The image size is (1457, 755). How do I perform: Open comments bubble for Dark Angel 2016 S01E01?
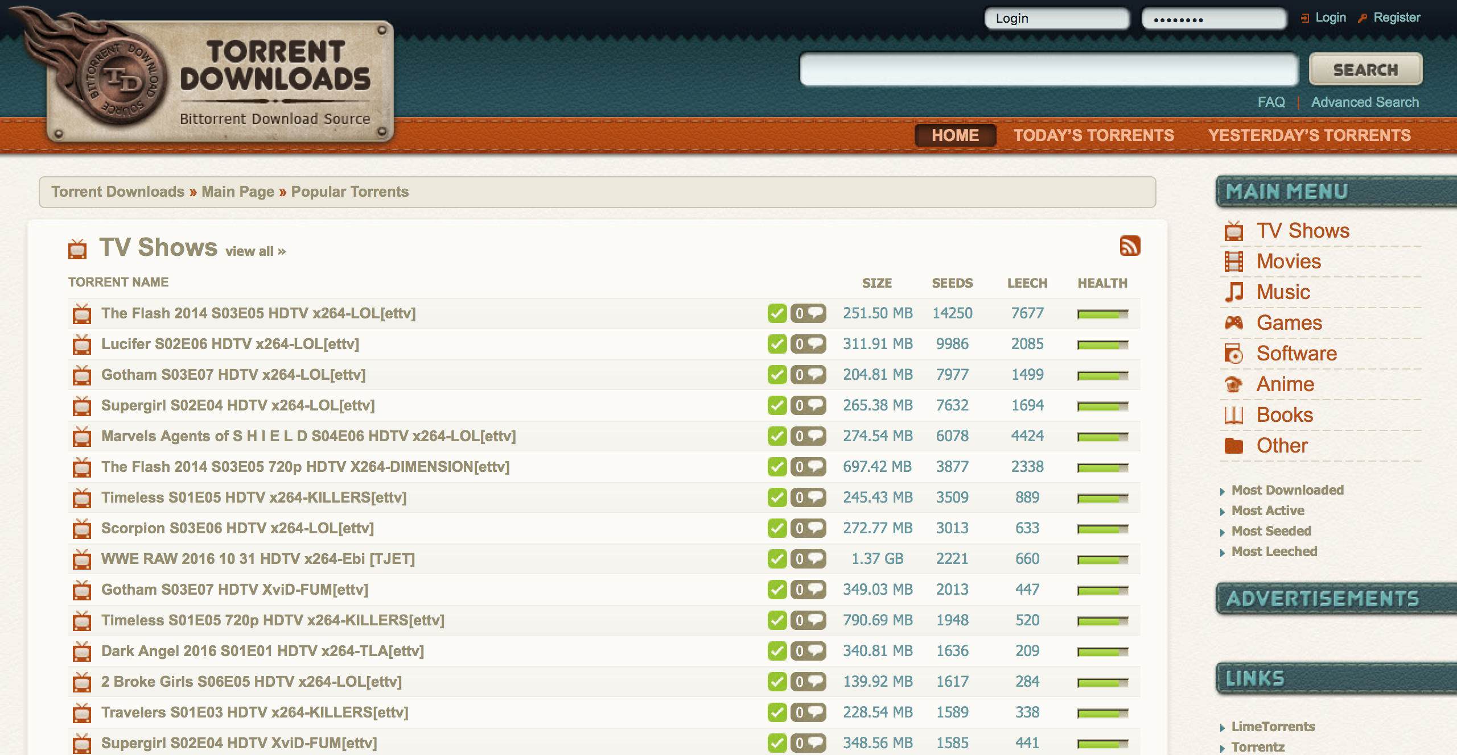[808, 651]
